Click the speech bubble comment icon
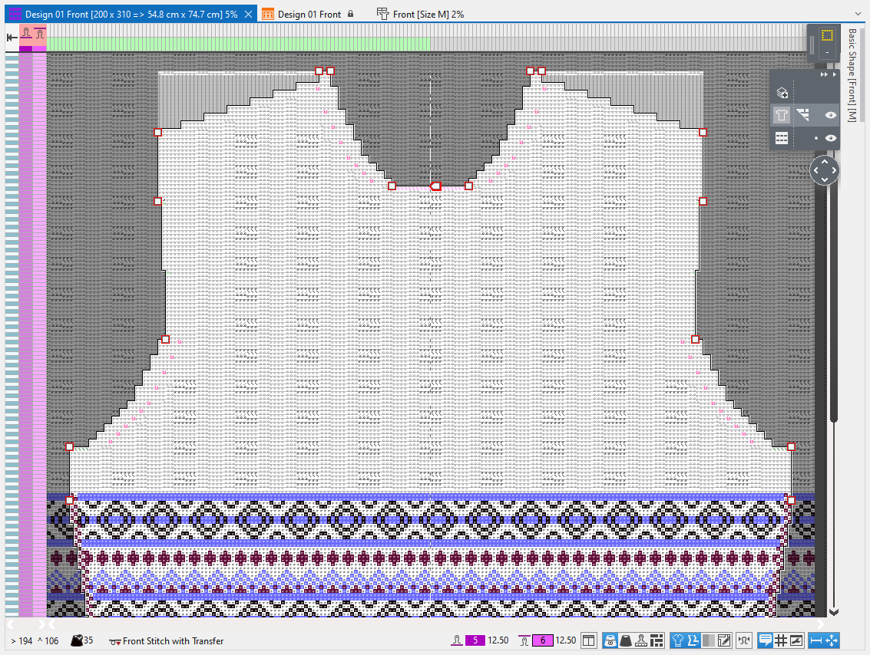Screen dimensions: 870x655 [x=765, y=640]
